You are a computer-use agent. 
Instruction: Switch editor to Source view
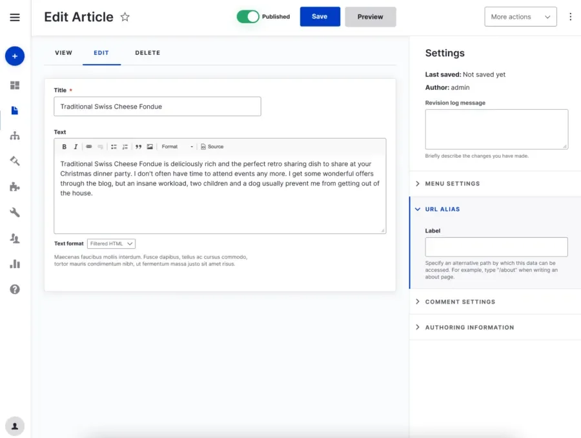[212, 147]
